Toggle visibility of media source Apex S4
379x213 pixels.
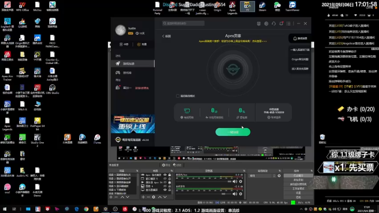(x=165, y=182)
